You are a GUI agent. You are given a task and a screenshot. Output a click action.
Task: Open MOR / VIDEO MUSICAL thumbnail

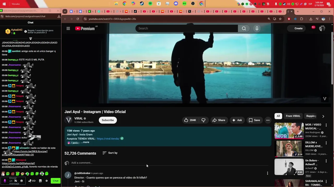289,131
